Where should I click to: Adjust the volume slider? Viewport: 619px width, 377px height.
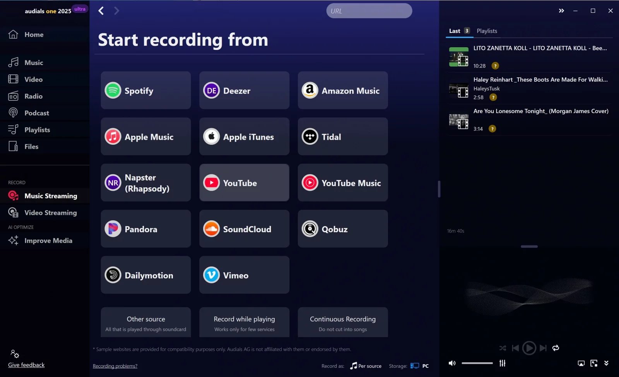477,363
